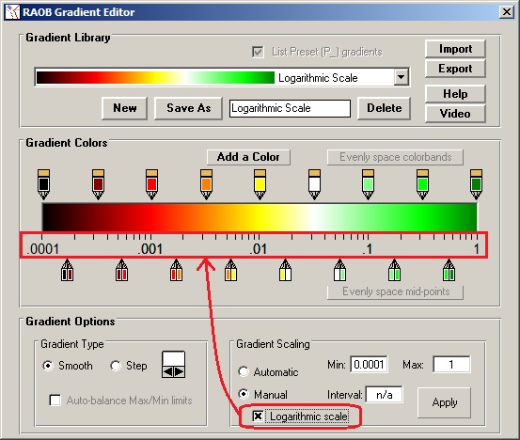
Task: Select the dark green color pencil marker
Action: 476,184
